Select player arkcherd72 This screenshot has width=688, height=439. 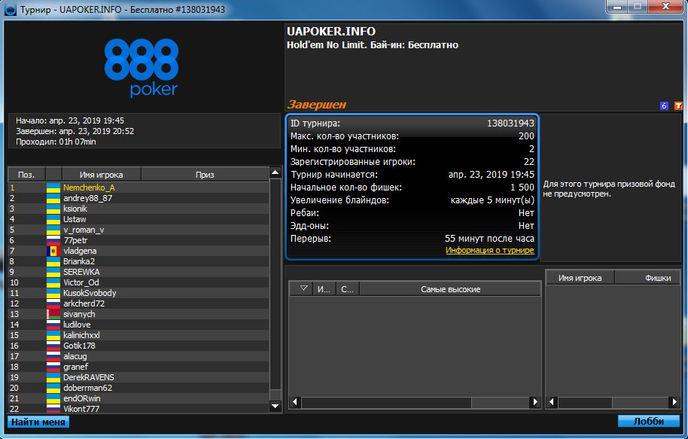click(x=139, y=303)
